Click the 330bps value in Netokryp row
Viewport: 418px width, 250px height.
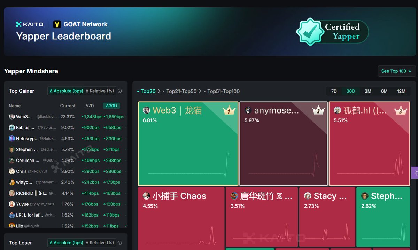112,139
